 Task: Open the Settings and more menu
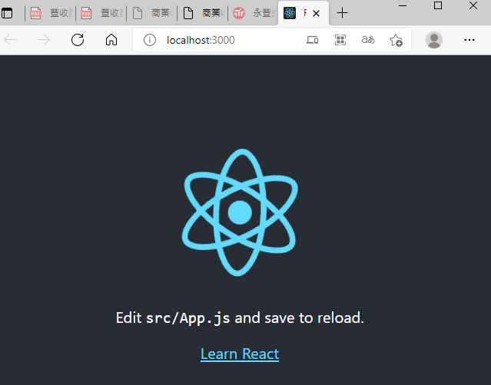click(469, 40)
